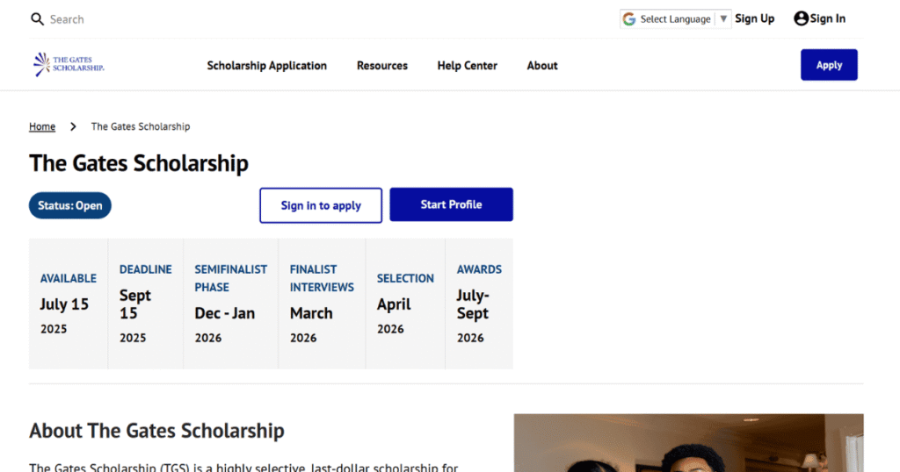Follow the Home breadcrumb link
This screenshot has height=472, width=900.
[x=42, y=127]
